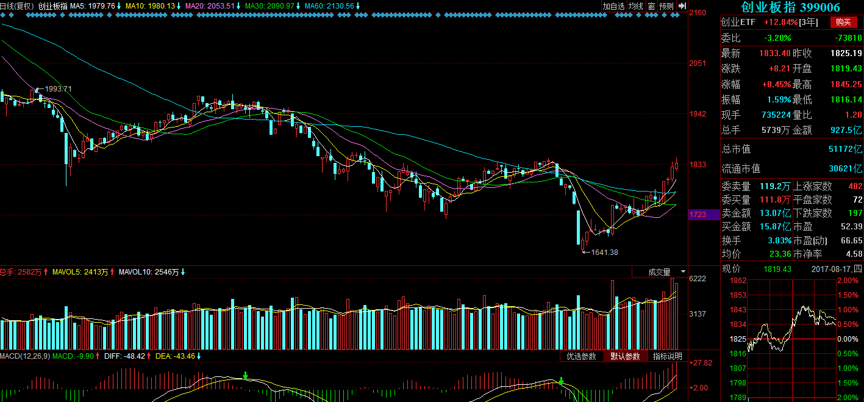Image resolution: width=864 pixels, height=402 pixels.
Task: Click the 下跌家数 value 197
Action: pos(855,213)
